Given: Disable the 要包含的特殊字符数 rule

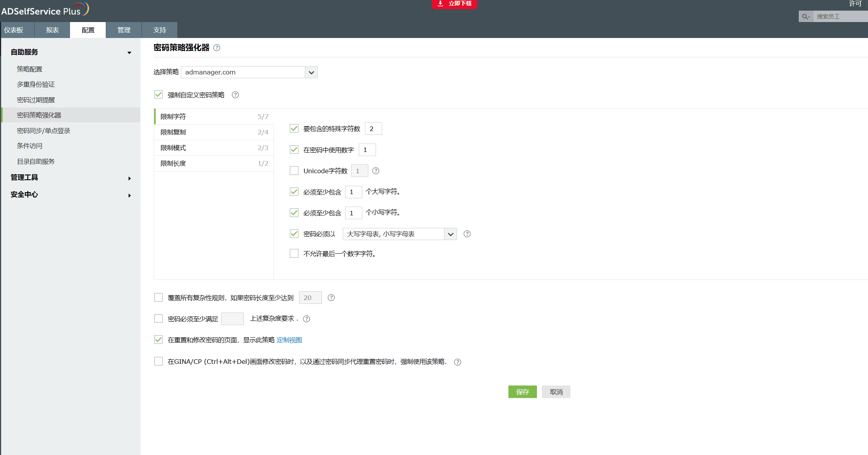Looking at the screenshot, I should point(294,128).
